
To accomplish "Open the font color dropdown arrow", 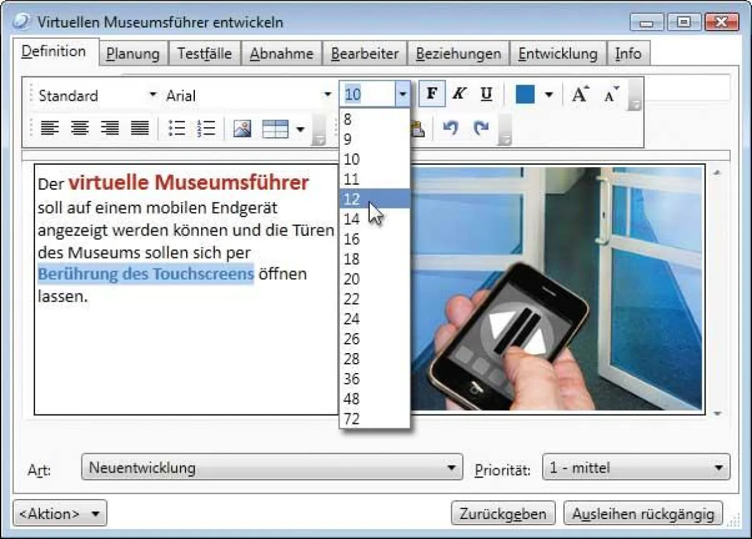I will pos(549,95).
